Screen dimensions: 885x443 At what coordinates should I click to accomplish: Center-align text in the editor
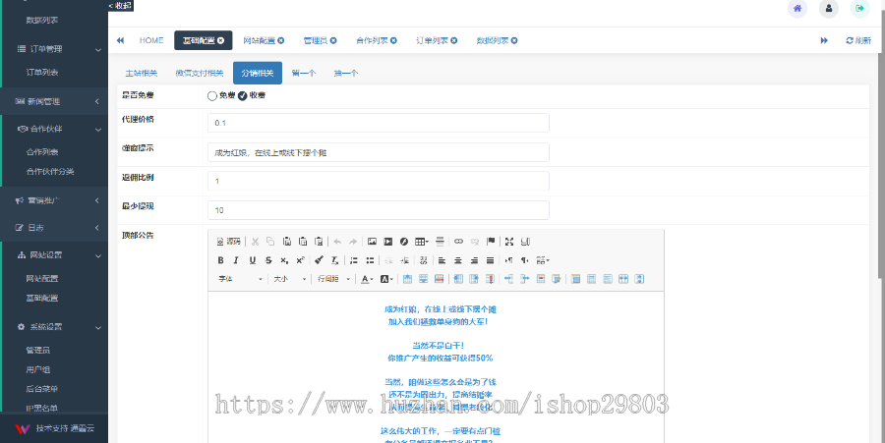(458, 260)
